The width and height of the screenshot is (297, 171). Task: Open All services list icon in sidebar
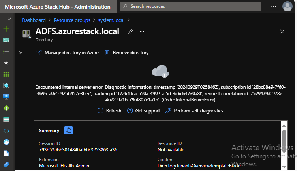6,51
